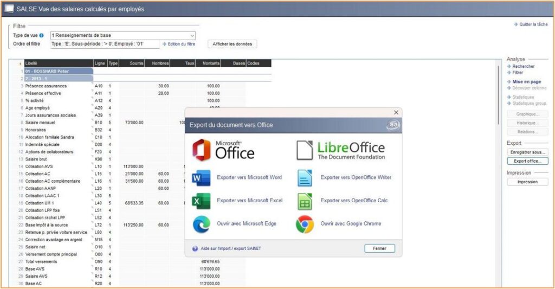555x289 pixels.
Task: Click the info icon next to Type de vue
Action: (41, 35)
